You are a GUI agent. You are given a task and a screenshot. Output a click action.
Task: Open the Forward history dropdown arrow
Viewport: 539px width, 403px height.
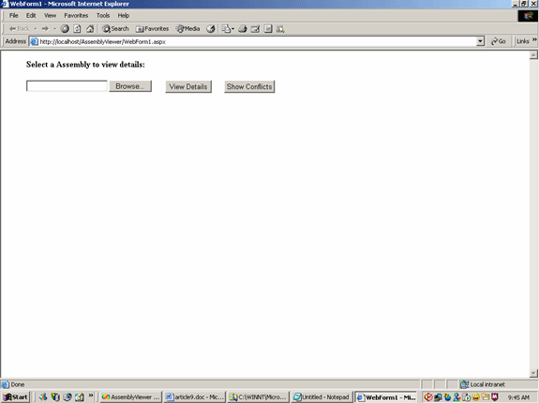click(55, 29)
